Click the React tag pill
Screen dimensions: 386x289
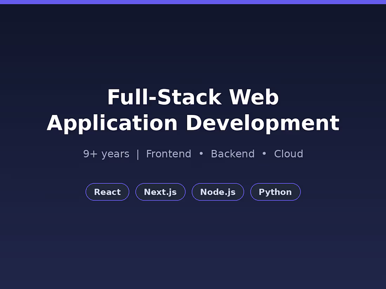[x=107, y=192]
